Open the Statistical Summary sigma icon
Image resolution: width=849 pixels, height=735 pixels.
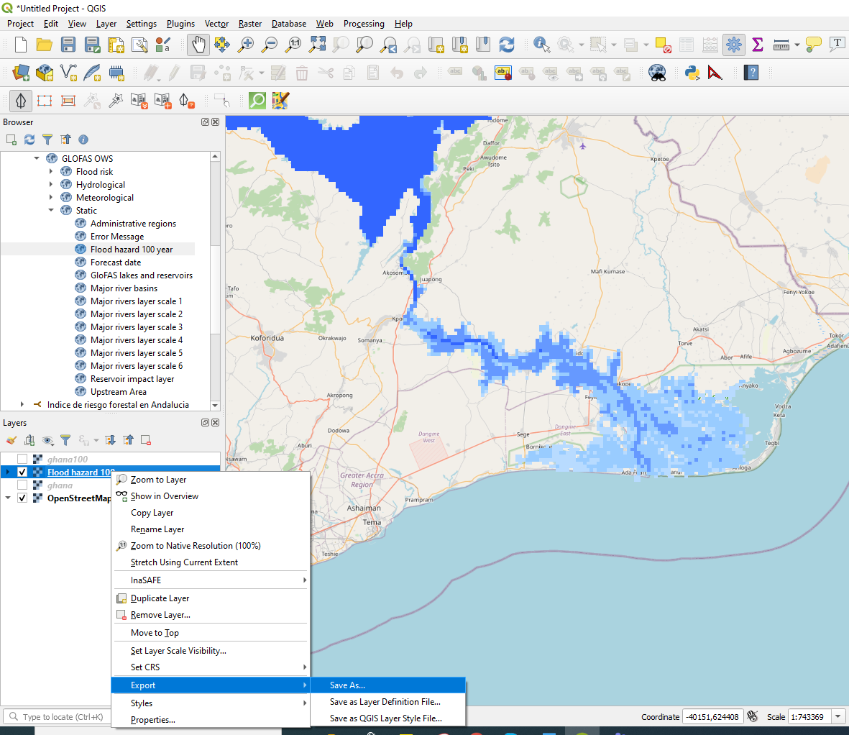pyautogui.click(x=757, y=45)
